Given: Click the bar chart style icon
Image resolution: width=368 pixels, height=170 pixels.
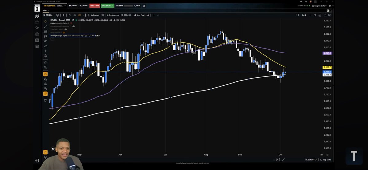Looking at the screenshot, I should click(x=69, y=15).
